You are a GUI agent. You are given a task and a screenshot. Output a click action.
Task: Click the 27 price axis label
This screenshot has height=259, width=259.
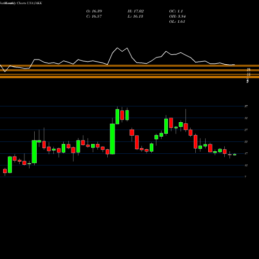pyautogui.click(x=246, y=130)
